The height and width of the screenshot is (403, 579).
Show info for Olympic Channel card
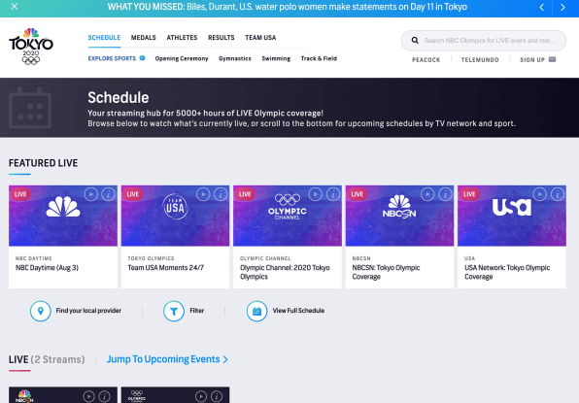click(332, 194)
